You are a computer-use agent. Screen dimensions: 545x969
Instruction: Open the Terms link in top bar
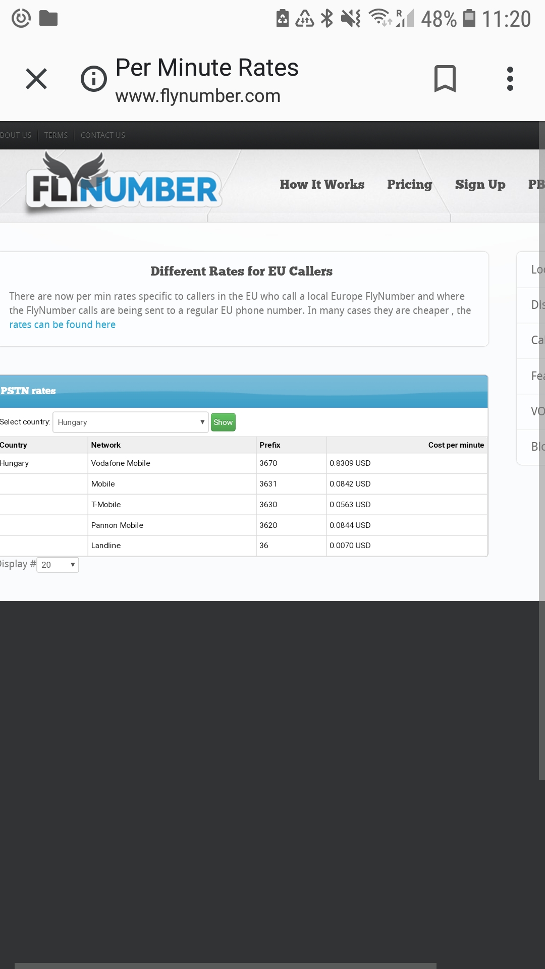point(56,135)
